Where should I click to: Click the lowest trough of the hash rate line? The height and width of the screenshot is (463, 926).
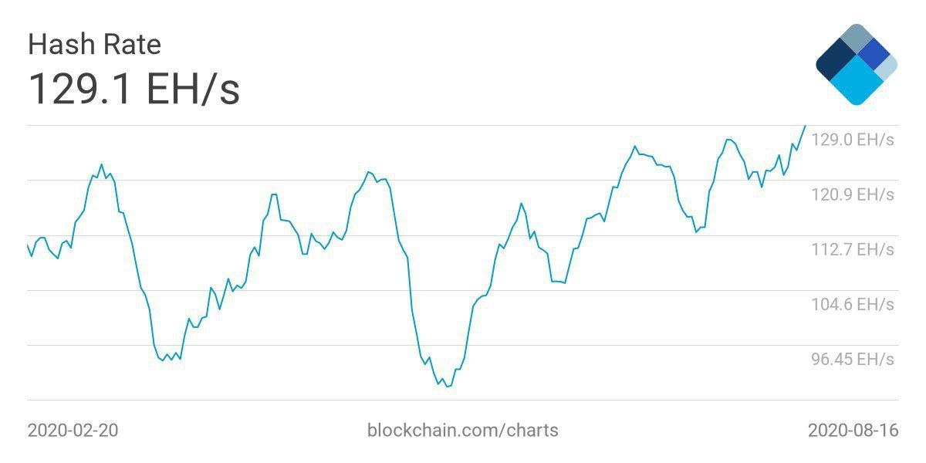tap(448, 386)
